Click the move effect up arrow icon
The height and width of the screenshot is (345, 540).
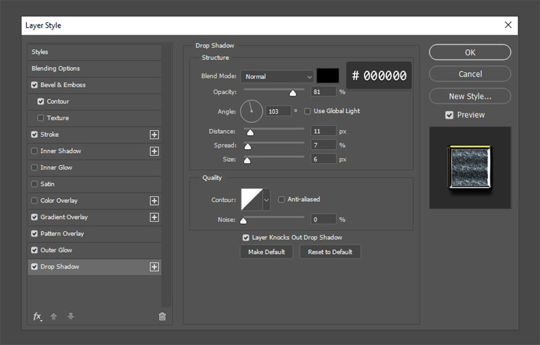(54, 316)
